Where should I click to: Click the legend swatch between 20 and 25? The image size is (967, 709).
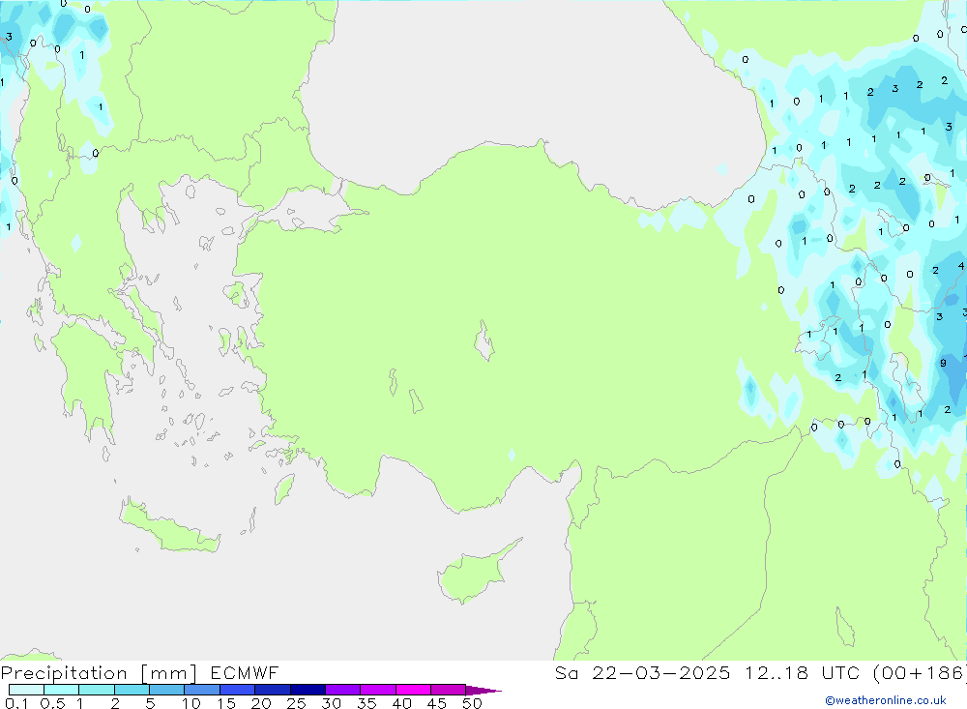point(273,690)
